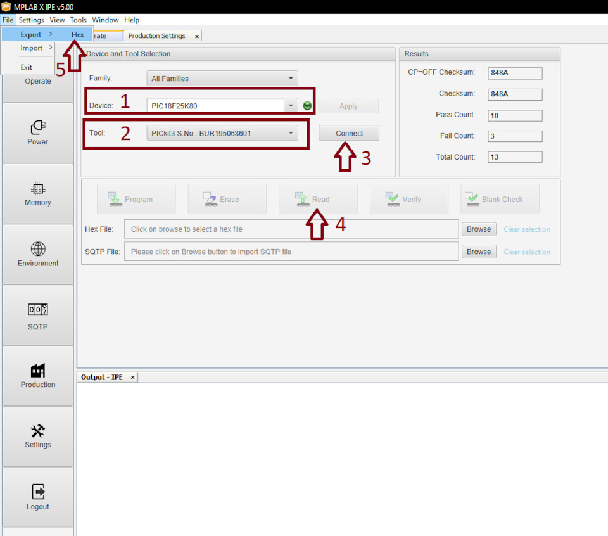Close the Production Settings tab
The height and width of the screenshot is (536, 608).
pos(196,36)
